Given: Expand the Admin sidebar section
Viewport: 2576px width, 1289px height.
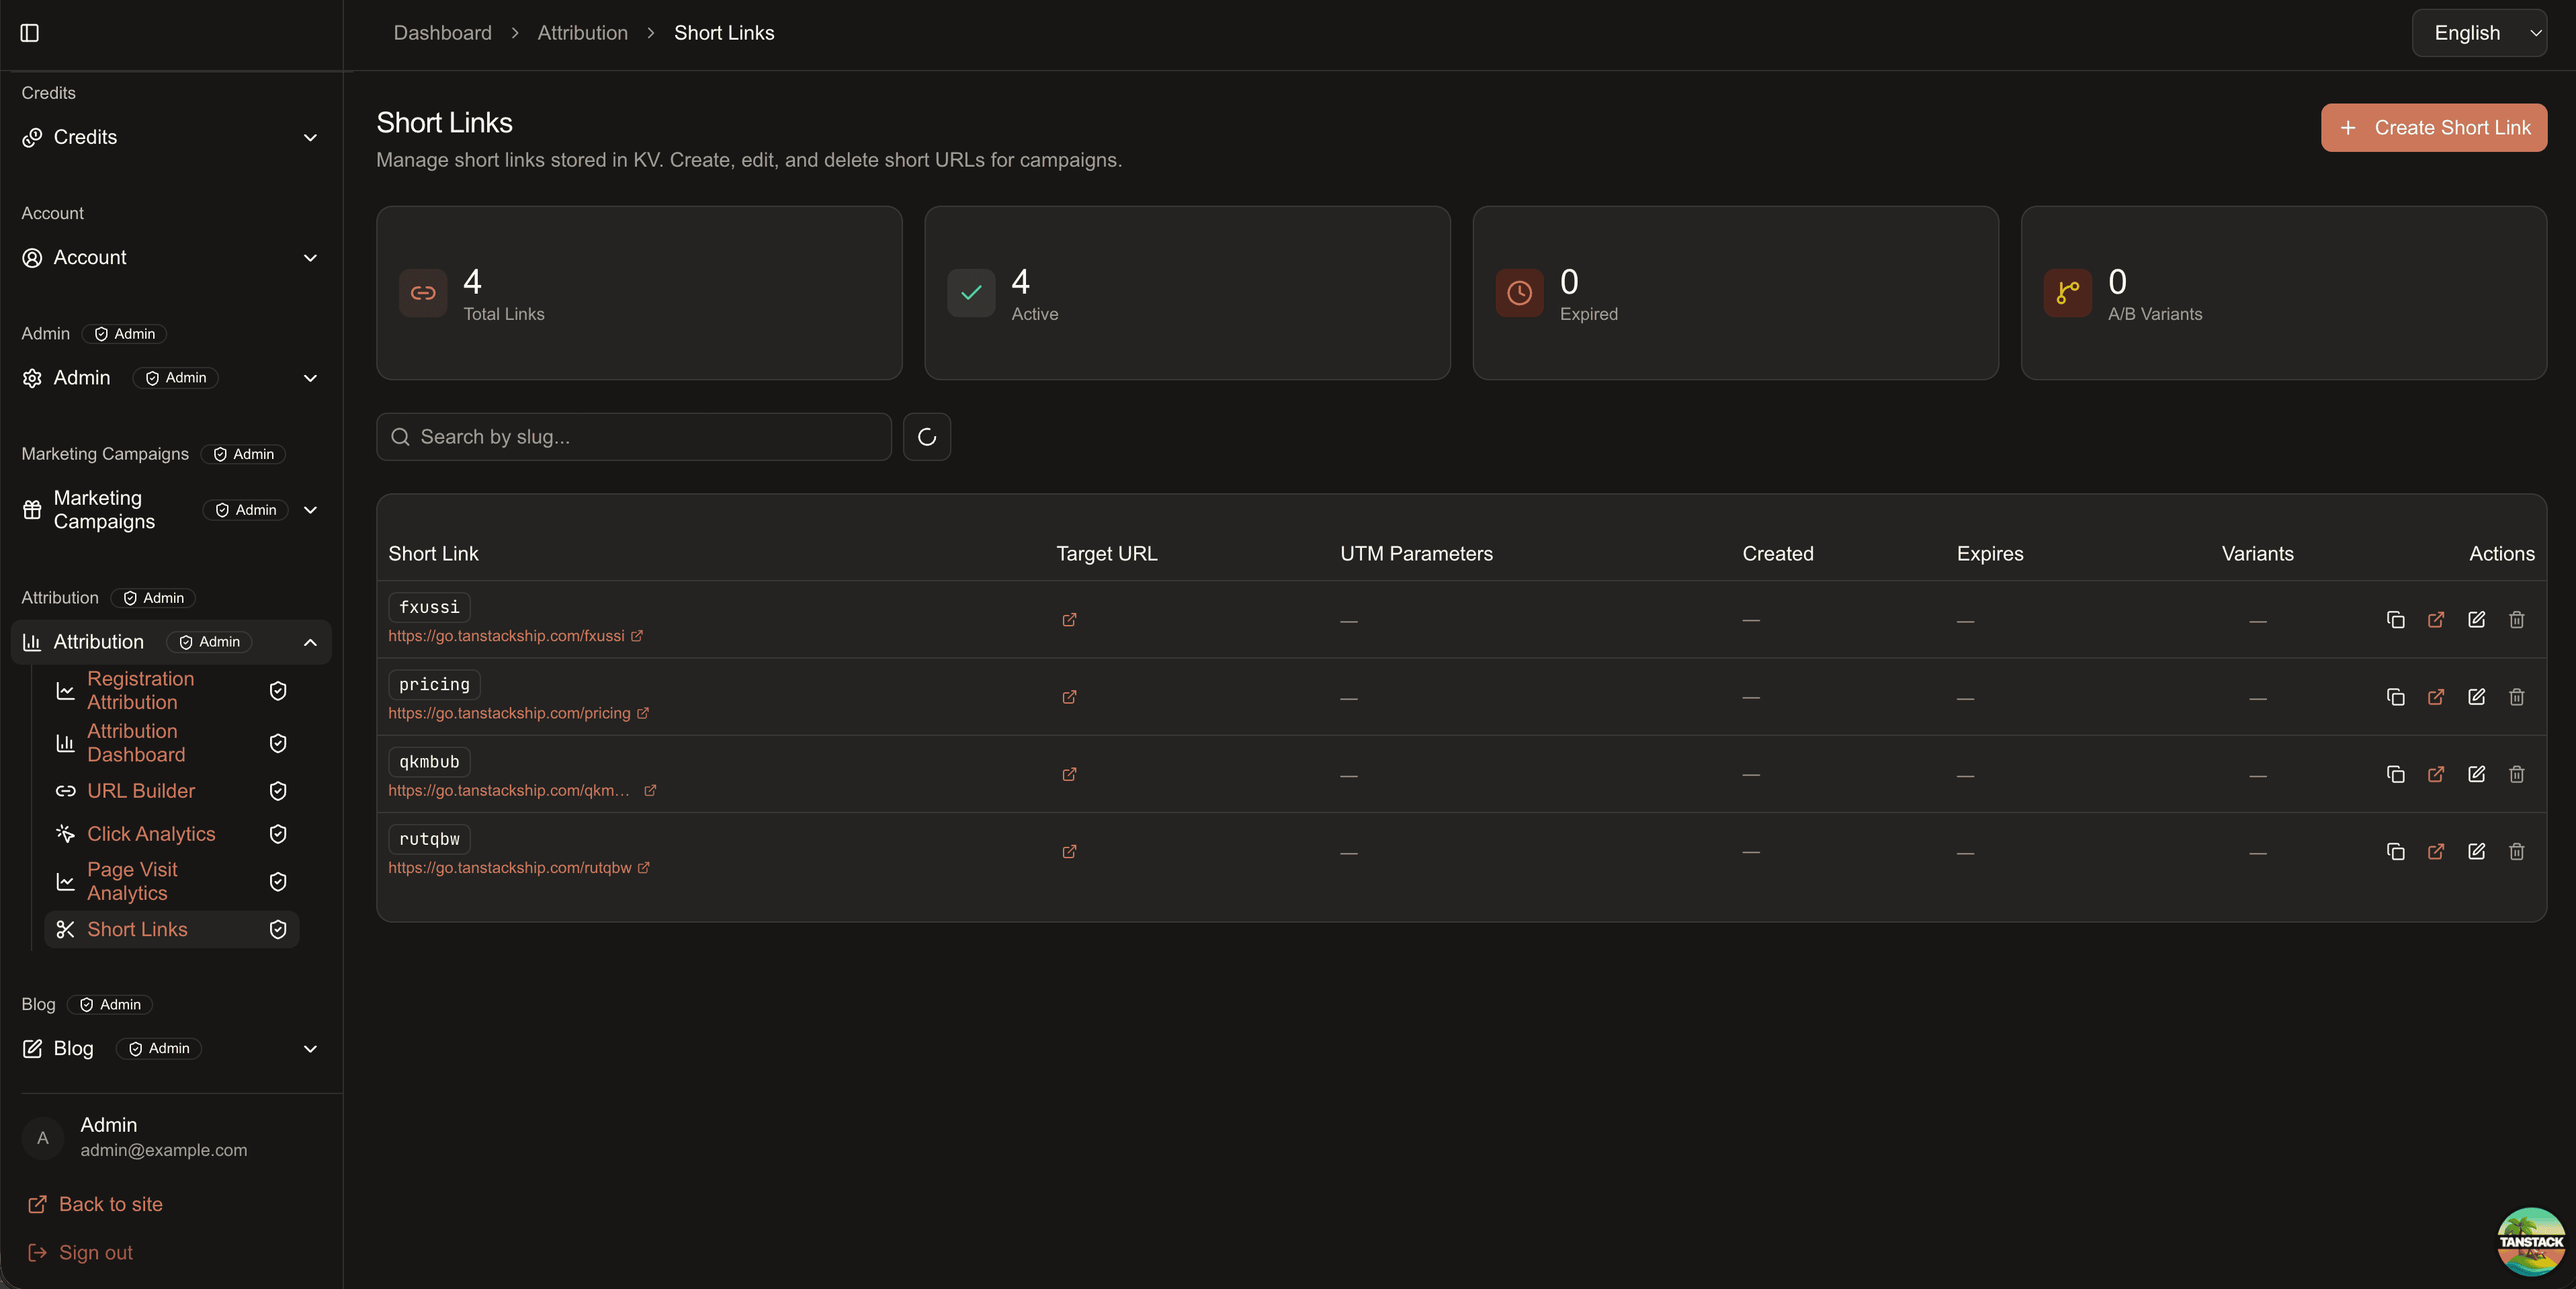Looking at the screenshot, I should (171, 378).
